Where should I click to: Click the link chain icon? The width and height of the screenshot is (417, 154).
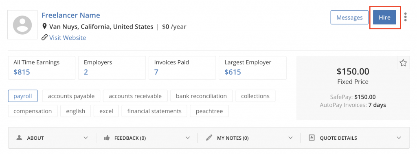click(x=44, y=38)
